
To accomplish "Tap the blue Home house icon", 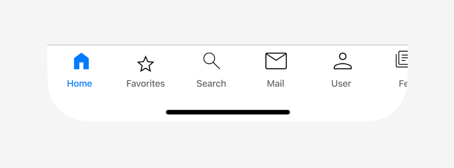I will 82,61.
